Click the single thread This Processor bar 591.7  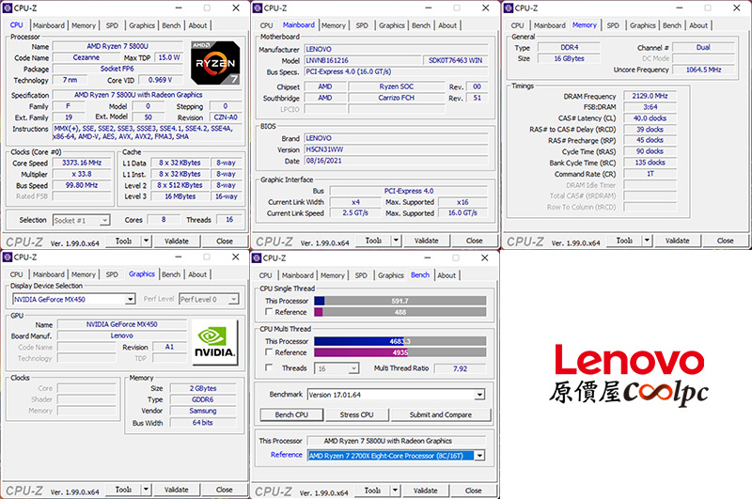400,301
